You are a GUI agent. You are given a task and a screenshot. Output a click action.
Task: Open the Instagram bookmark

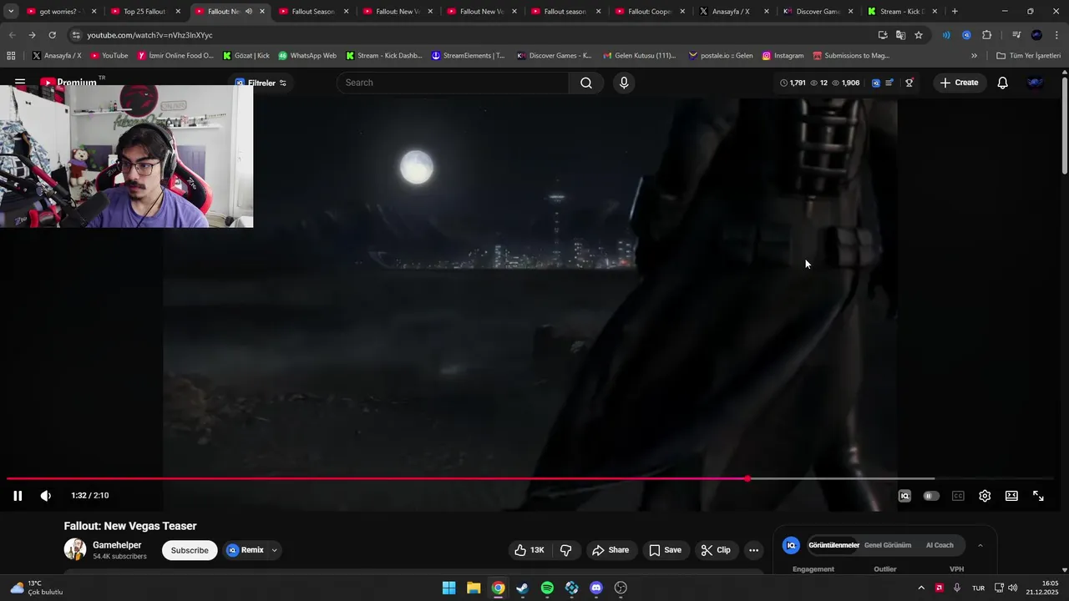coord(783,56)
